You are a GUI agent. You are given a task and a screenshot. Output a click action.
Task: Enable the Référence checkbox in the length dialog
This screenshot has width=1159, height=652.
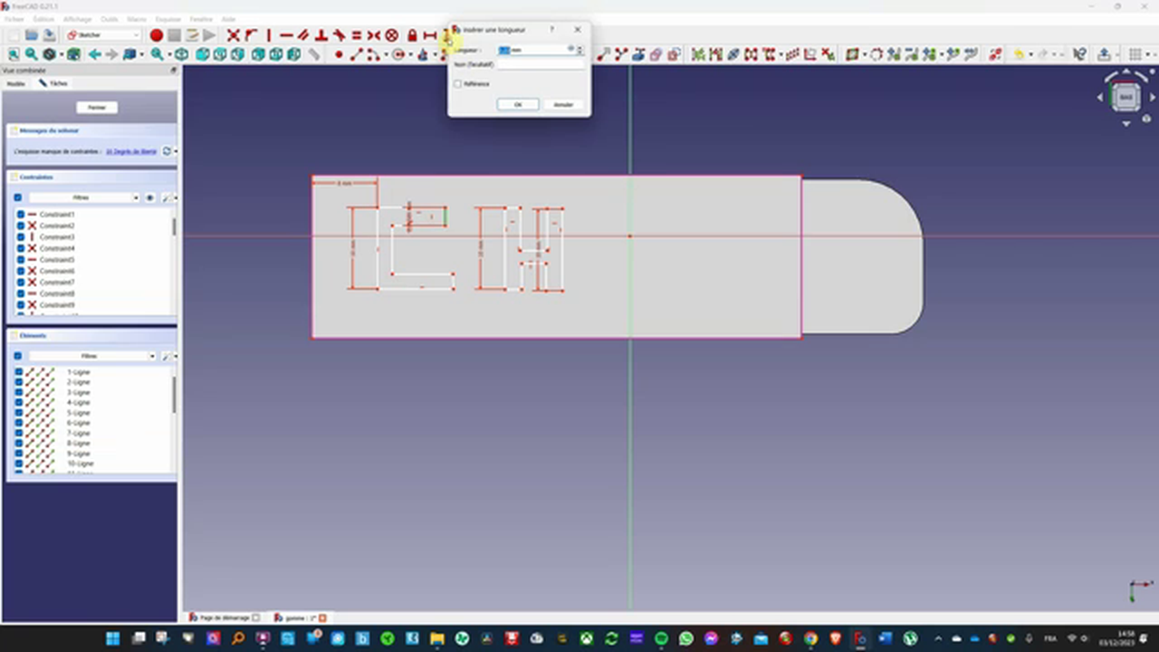[457, 83]
